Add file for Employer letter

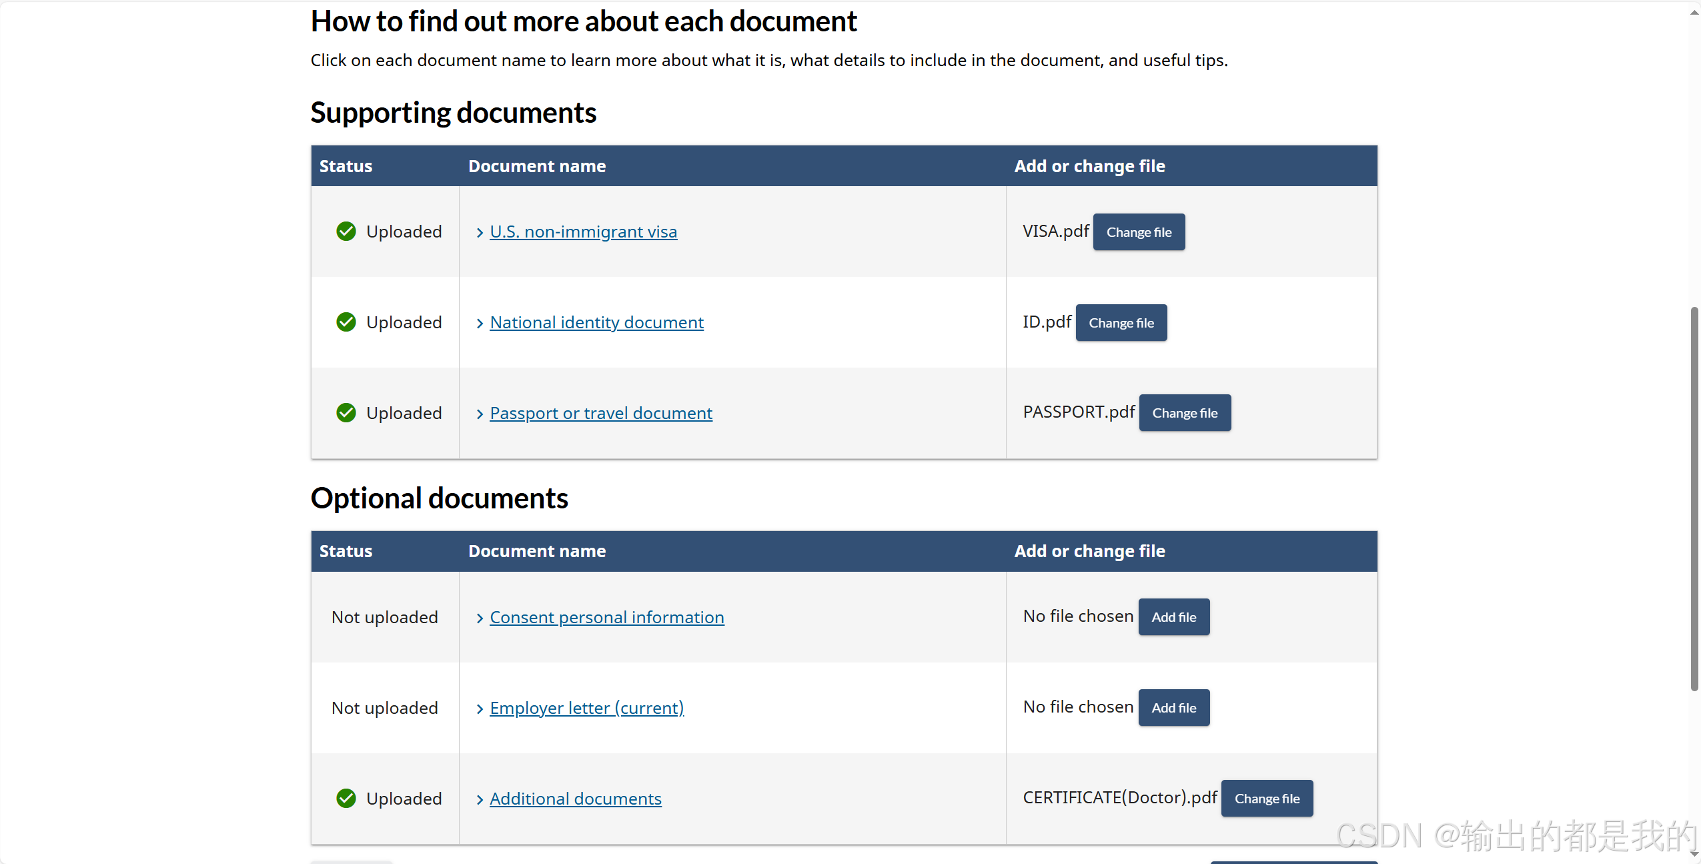click(1173, 708)
